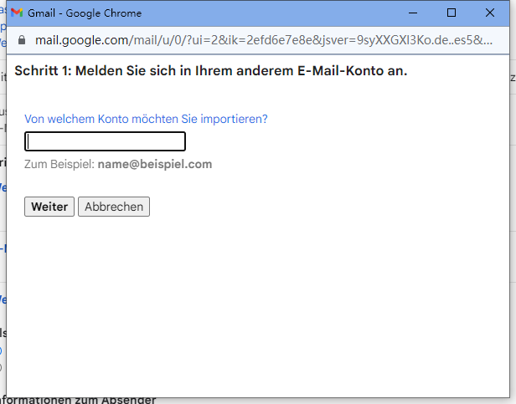Image resolution: width=516 pixels, height=404 pixels.
Task: Click the 'Zum Beispiel:' hint text
Action: click(59, 164)
